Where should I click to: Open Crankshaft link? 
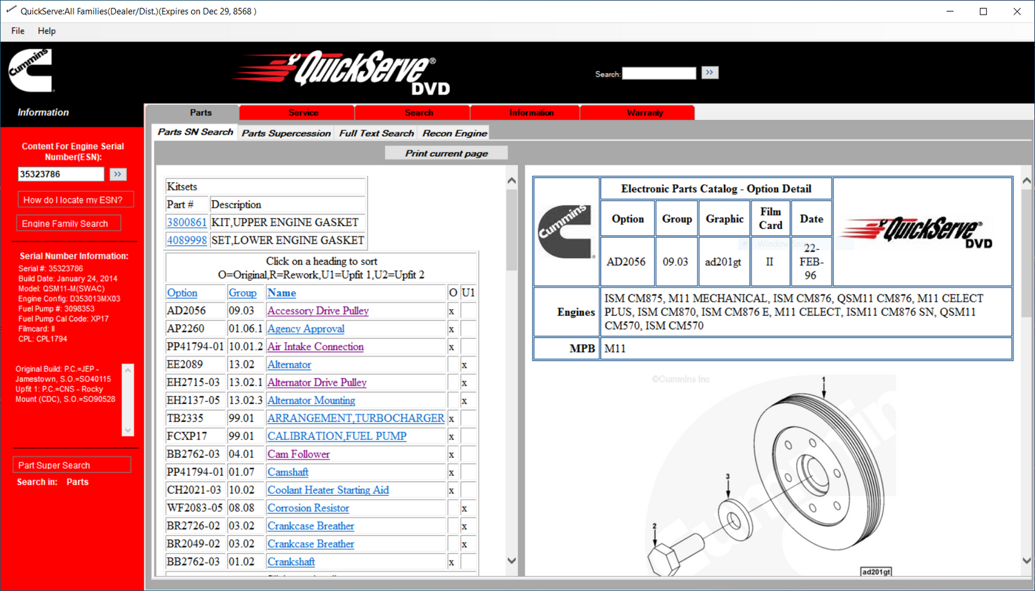[291, 562]
